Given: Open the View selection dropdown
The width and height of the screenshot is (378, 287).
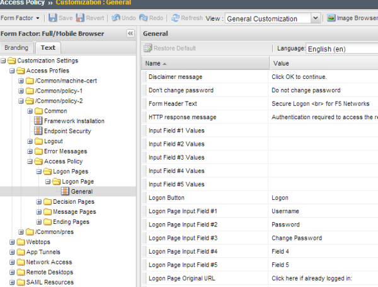Looking at the screenshot, I should click(x=315, y=18).
